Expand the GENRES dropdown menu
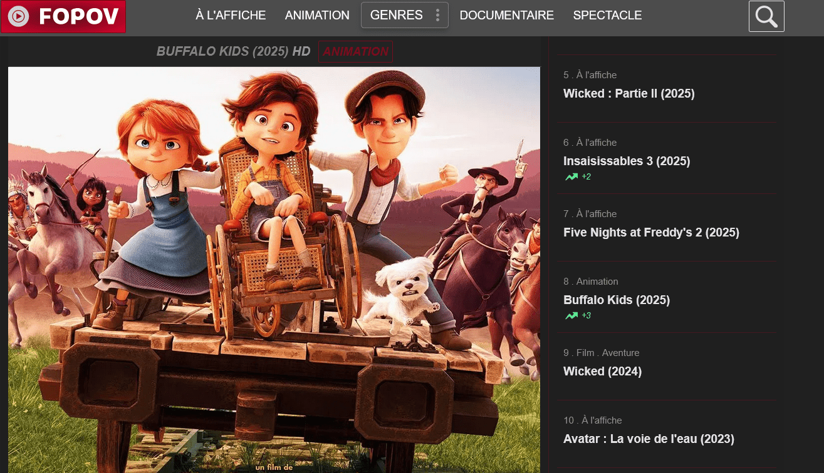 pos(405,15)
